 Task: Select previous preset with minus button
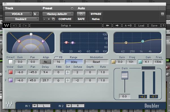[44, 19]
